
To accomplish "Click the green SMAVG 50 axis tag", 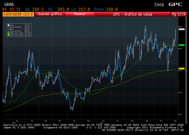I will pos(182,45).
